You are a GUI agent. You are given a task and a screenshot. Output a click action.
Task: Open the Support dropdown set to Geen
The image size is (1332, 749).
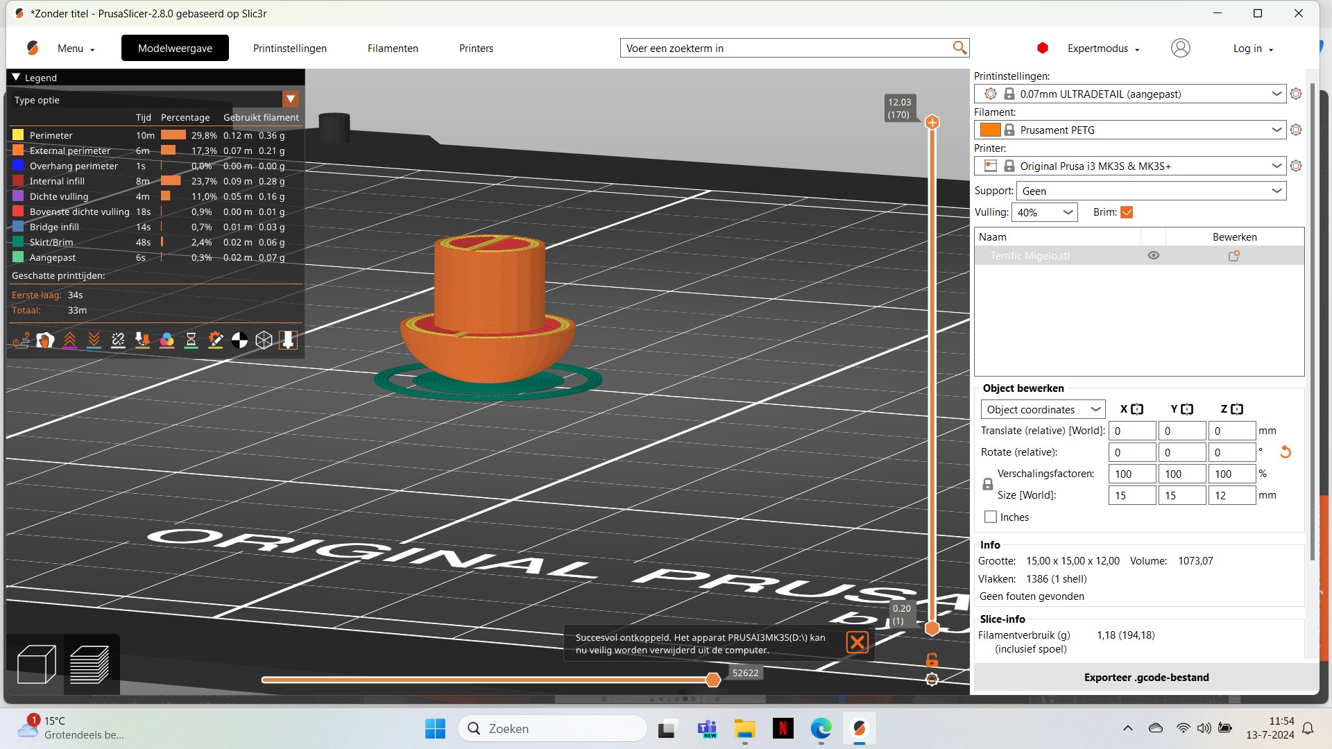(x=1151, y=191)
